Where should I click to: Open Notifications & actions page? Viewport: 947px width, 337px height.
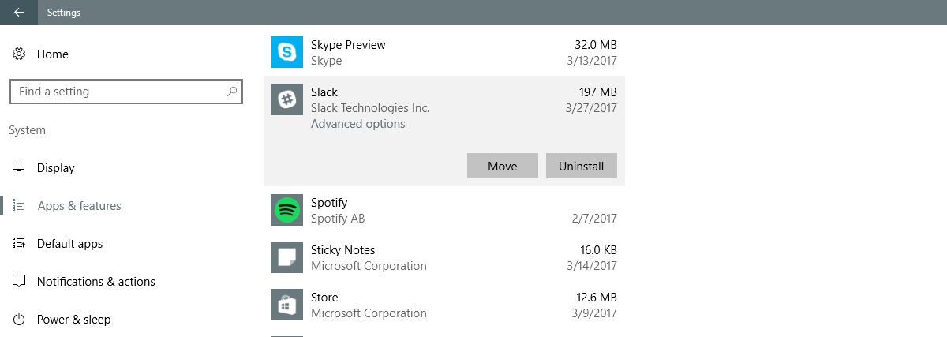pos(96,282)
